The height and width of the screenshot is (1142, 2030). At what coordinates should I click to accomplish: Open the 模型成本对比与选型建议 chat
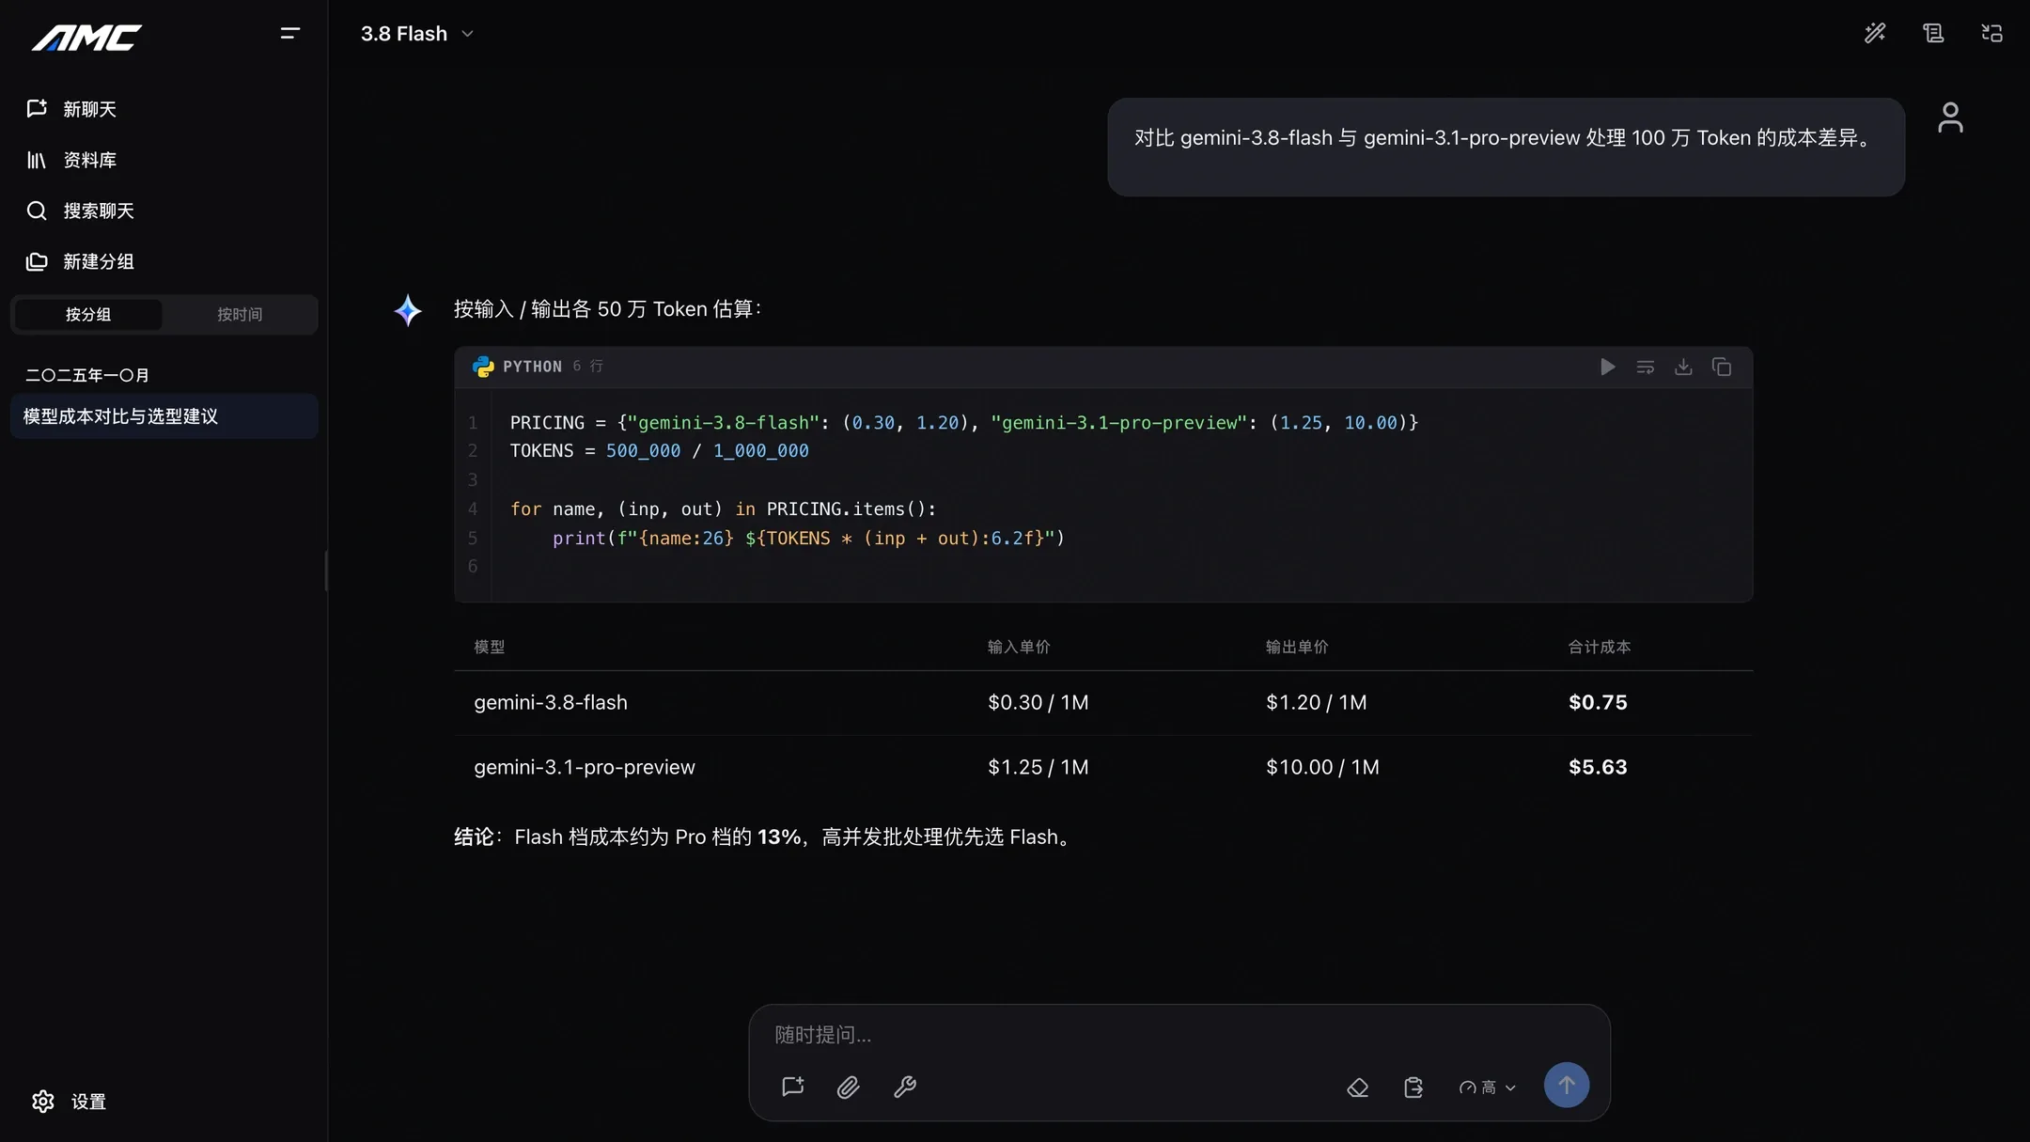[164, 416]
